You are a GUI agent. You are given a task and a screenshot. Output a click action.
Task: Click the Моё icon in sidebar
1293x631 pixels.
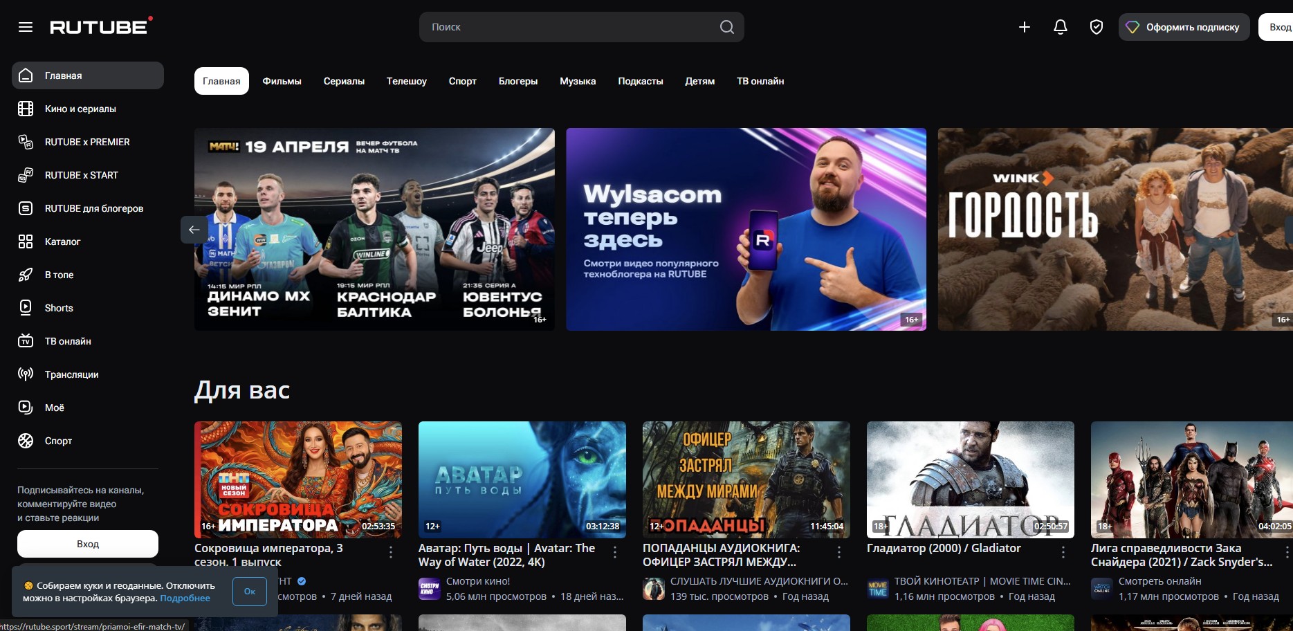[26, 408]
